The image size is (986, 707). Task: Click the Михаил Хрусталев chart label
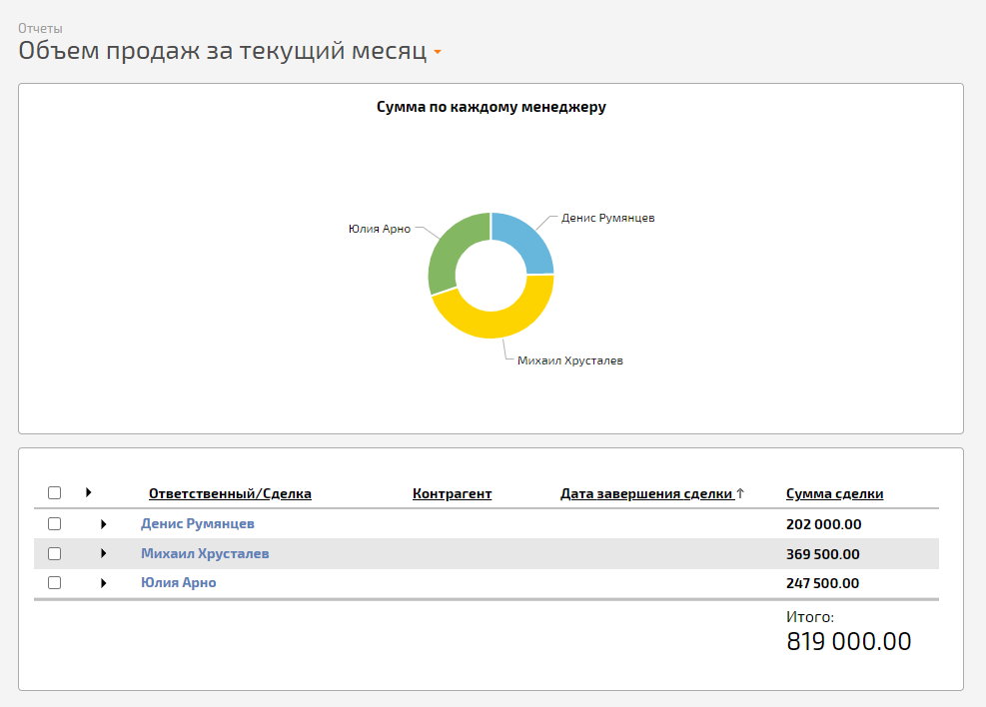tap(570, 360)
